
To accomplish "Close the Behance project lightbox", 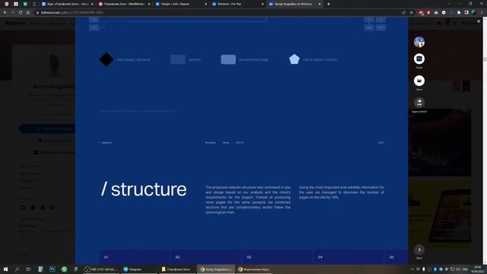I will [479, 21].
